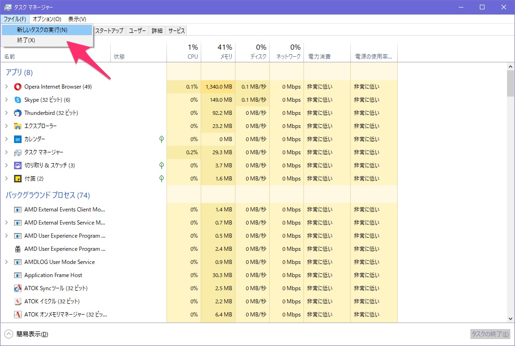Click the scrollbar up arrow

click(x=510, y=67)
